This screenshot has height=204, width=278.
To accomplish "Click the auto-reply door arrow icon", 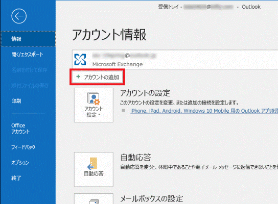I will (92, 164).
